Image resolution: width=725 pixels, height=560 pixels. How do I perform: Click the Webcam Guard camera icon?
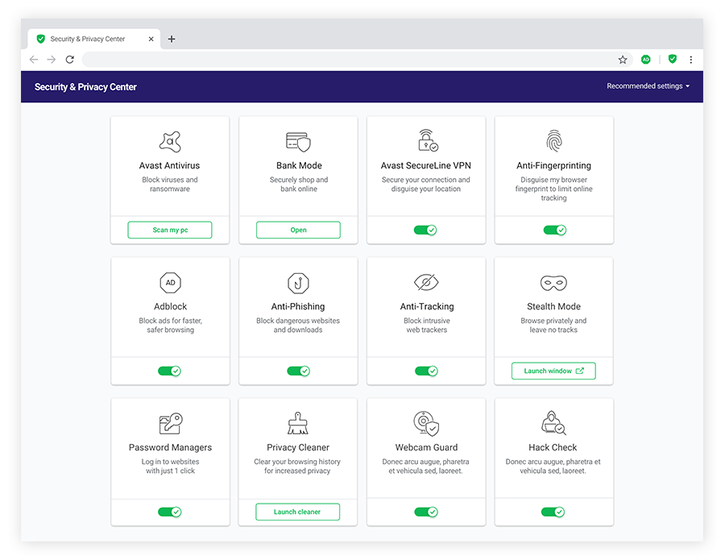[426, 423]
